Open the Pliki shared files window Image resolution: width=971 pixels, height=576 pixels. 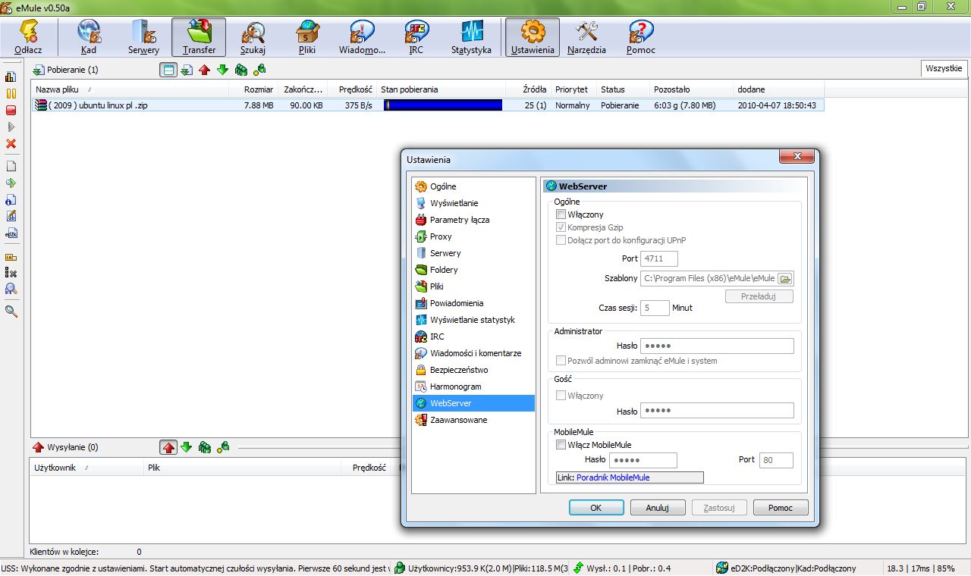click(307, 38)
